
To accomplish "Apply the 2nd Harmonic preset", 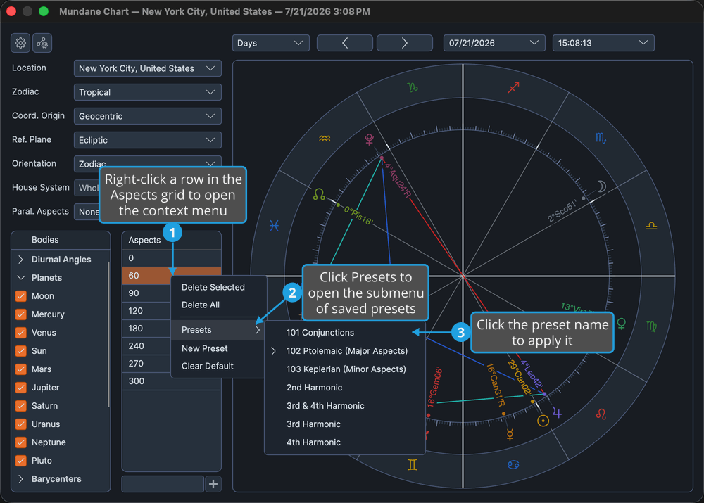I will click(x=345, y=388).
